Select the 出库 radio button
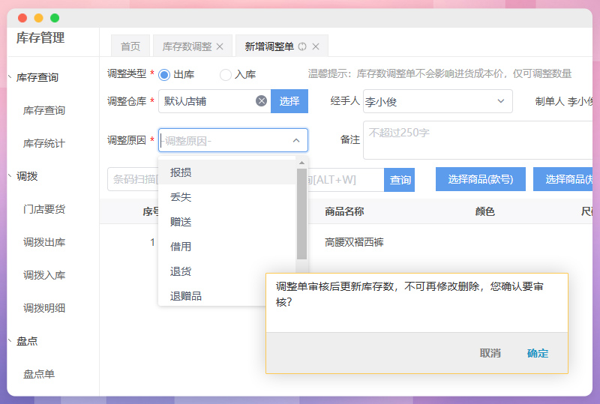Screen dimensions: 600x404 (x=164, y=74)
